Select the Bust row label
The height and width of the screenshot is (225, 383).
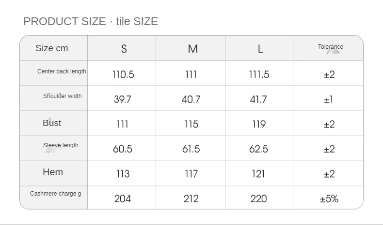point(52,123)
